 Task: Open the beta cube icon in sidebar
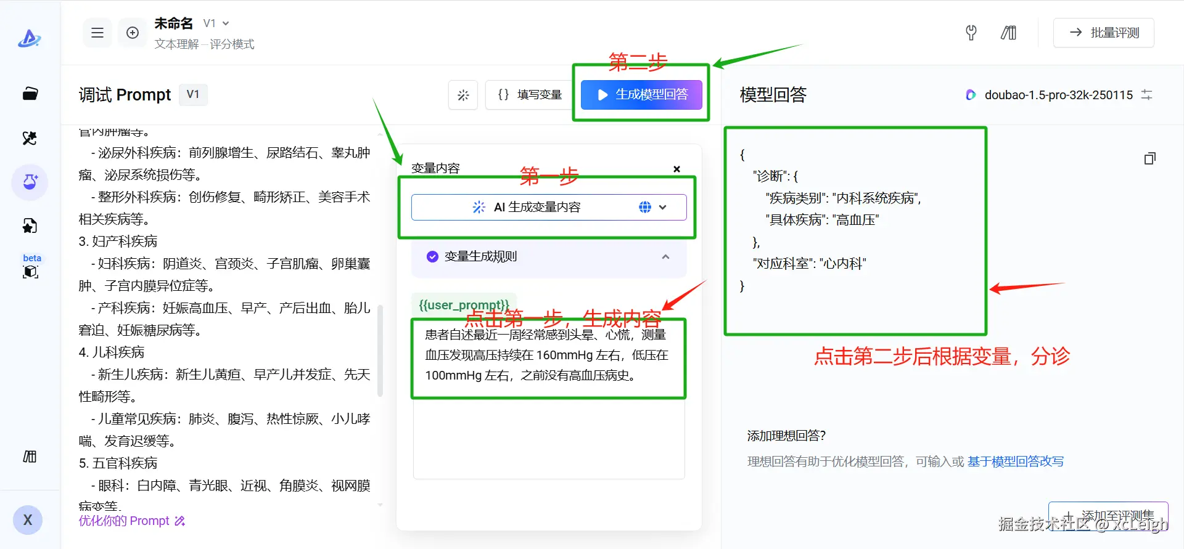[30, 272]
